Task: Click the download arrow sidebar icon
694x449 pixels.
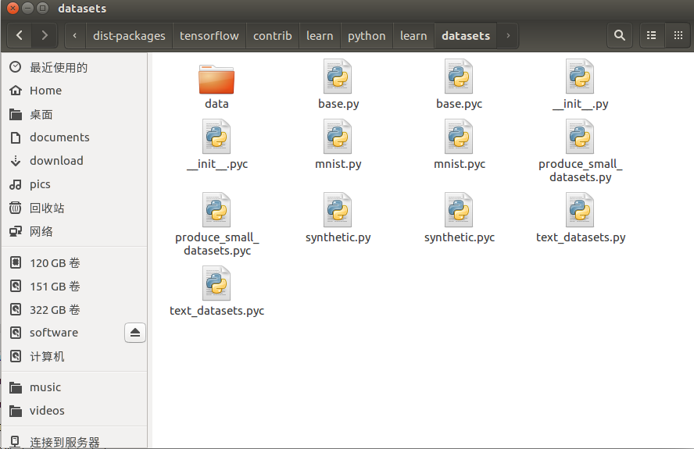Action: pyautogui.click(x=16, y=161)
